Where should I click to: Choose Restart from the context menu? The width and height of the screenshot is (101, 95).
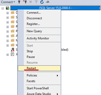point(39,68)
